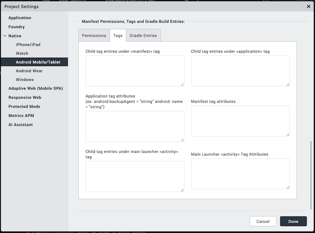The width and height of the screenshot is (315, 233).
Task: Cancel the project settings changes
Action: point(263,221)
